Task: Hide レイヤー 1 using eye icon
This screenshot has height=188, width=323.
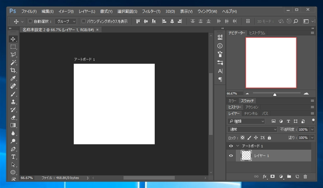Action: (231, 156)
